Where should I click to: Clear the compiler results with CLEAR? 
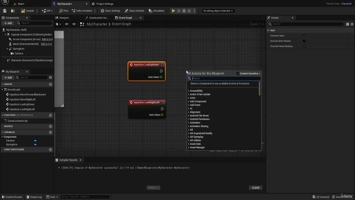click(x=256, y=188)
